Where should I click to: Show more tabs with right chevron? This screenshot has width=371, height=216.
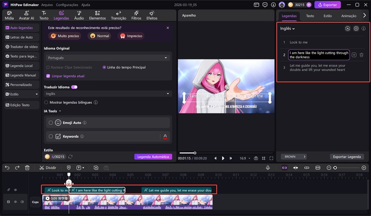tap(365, 16)
